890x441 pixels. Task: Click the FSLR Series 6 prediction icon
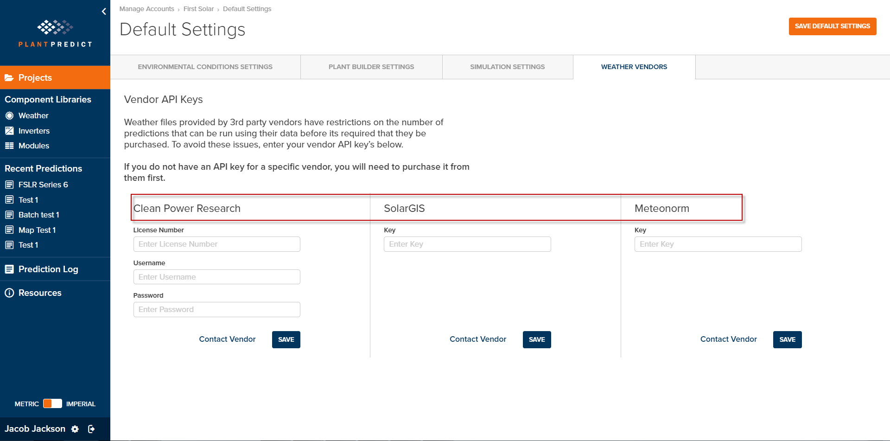click(x=9, y=185)
